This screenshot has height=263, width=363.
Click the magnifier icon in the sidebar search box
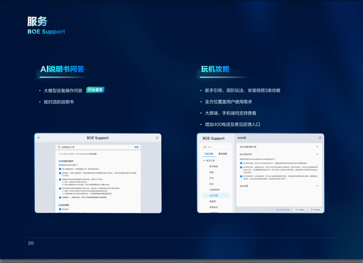(205, 147)
